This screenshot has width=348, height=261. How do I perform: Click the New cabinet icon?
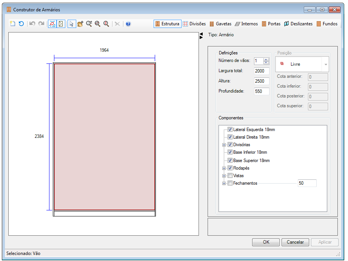13,23
